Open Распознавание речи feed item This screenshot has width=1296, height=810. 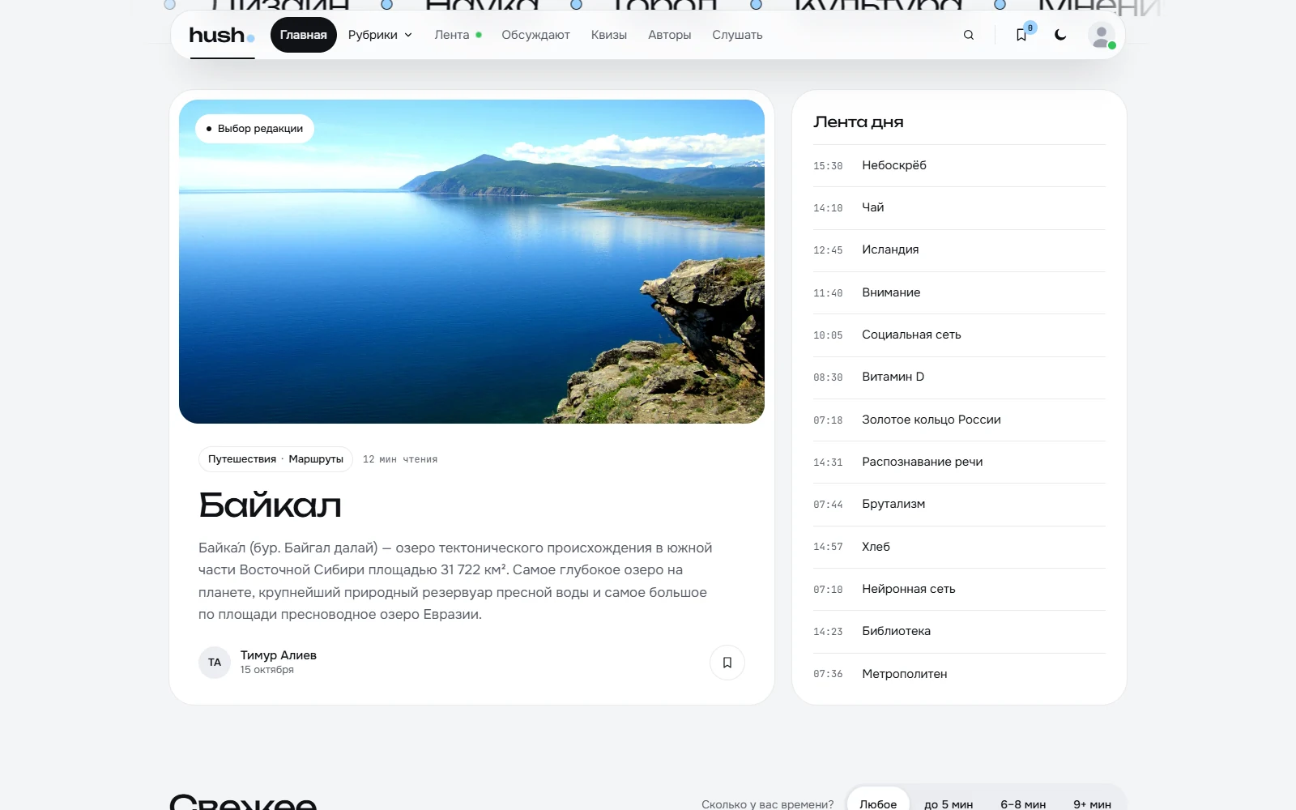click(x=959, y=462)
